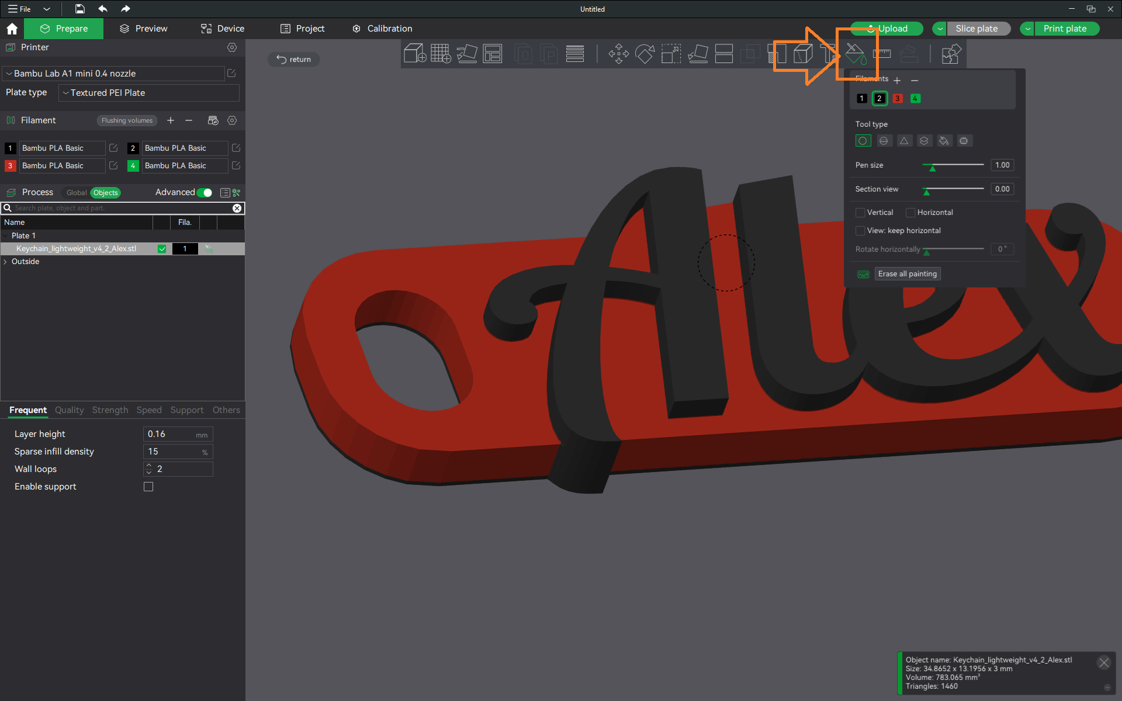
Task: Switch to the Device tab
Action: 223,29
